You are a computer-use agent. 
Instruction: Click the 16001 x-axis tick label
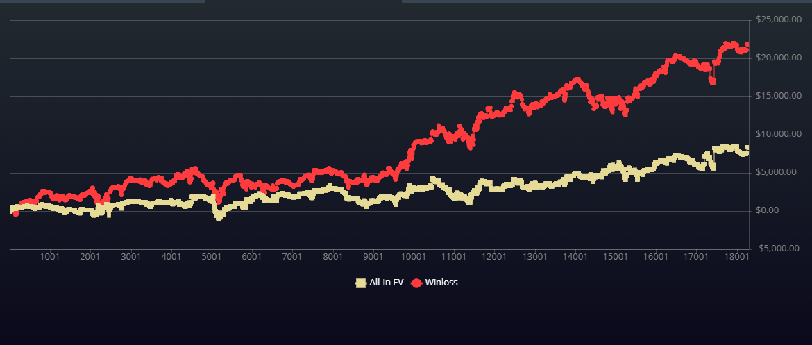(x=656, y=256)
